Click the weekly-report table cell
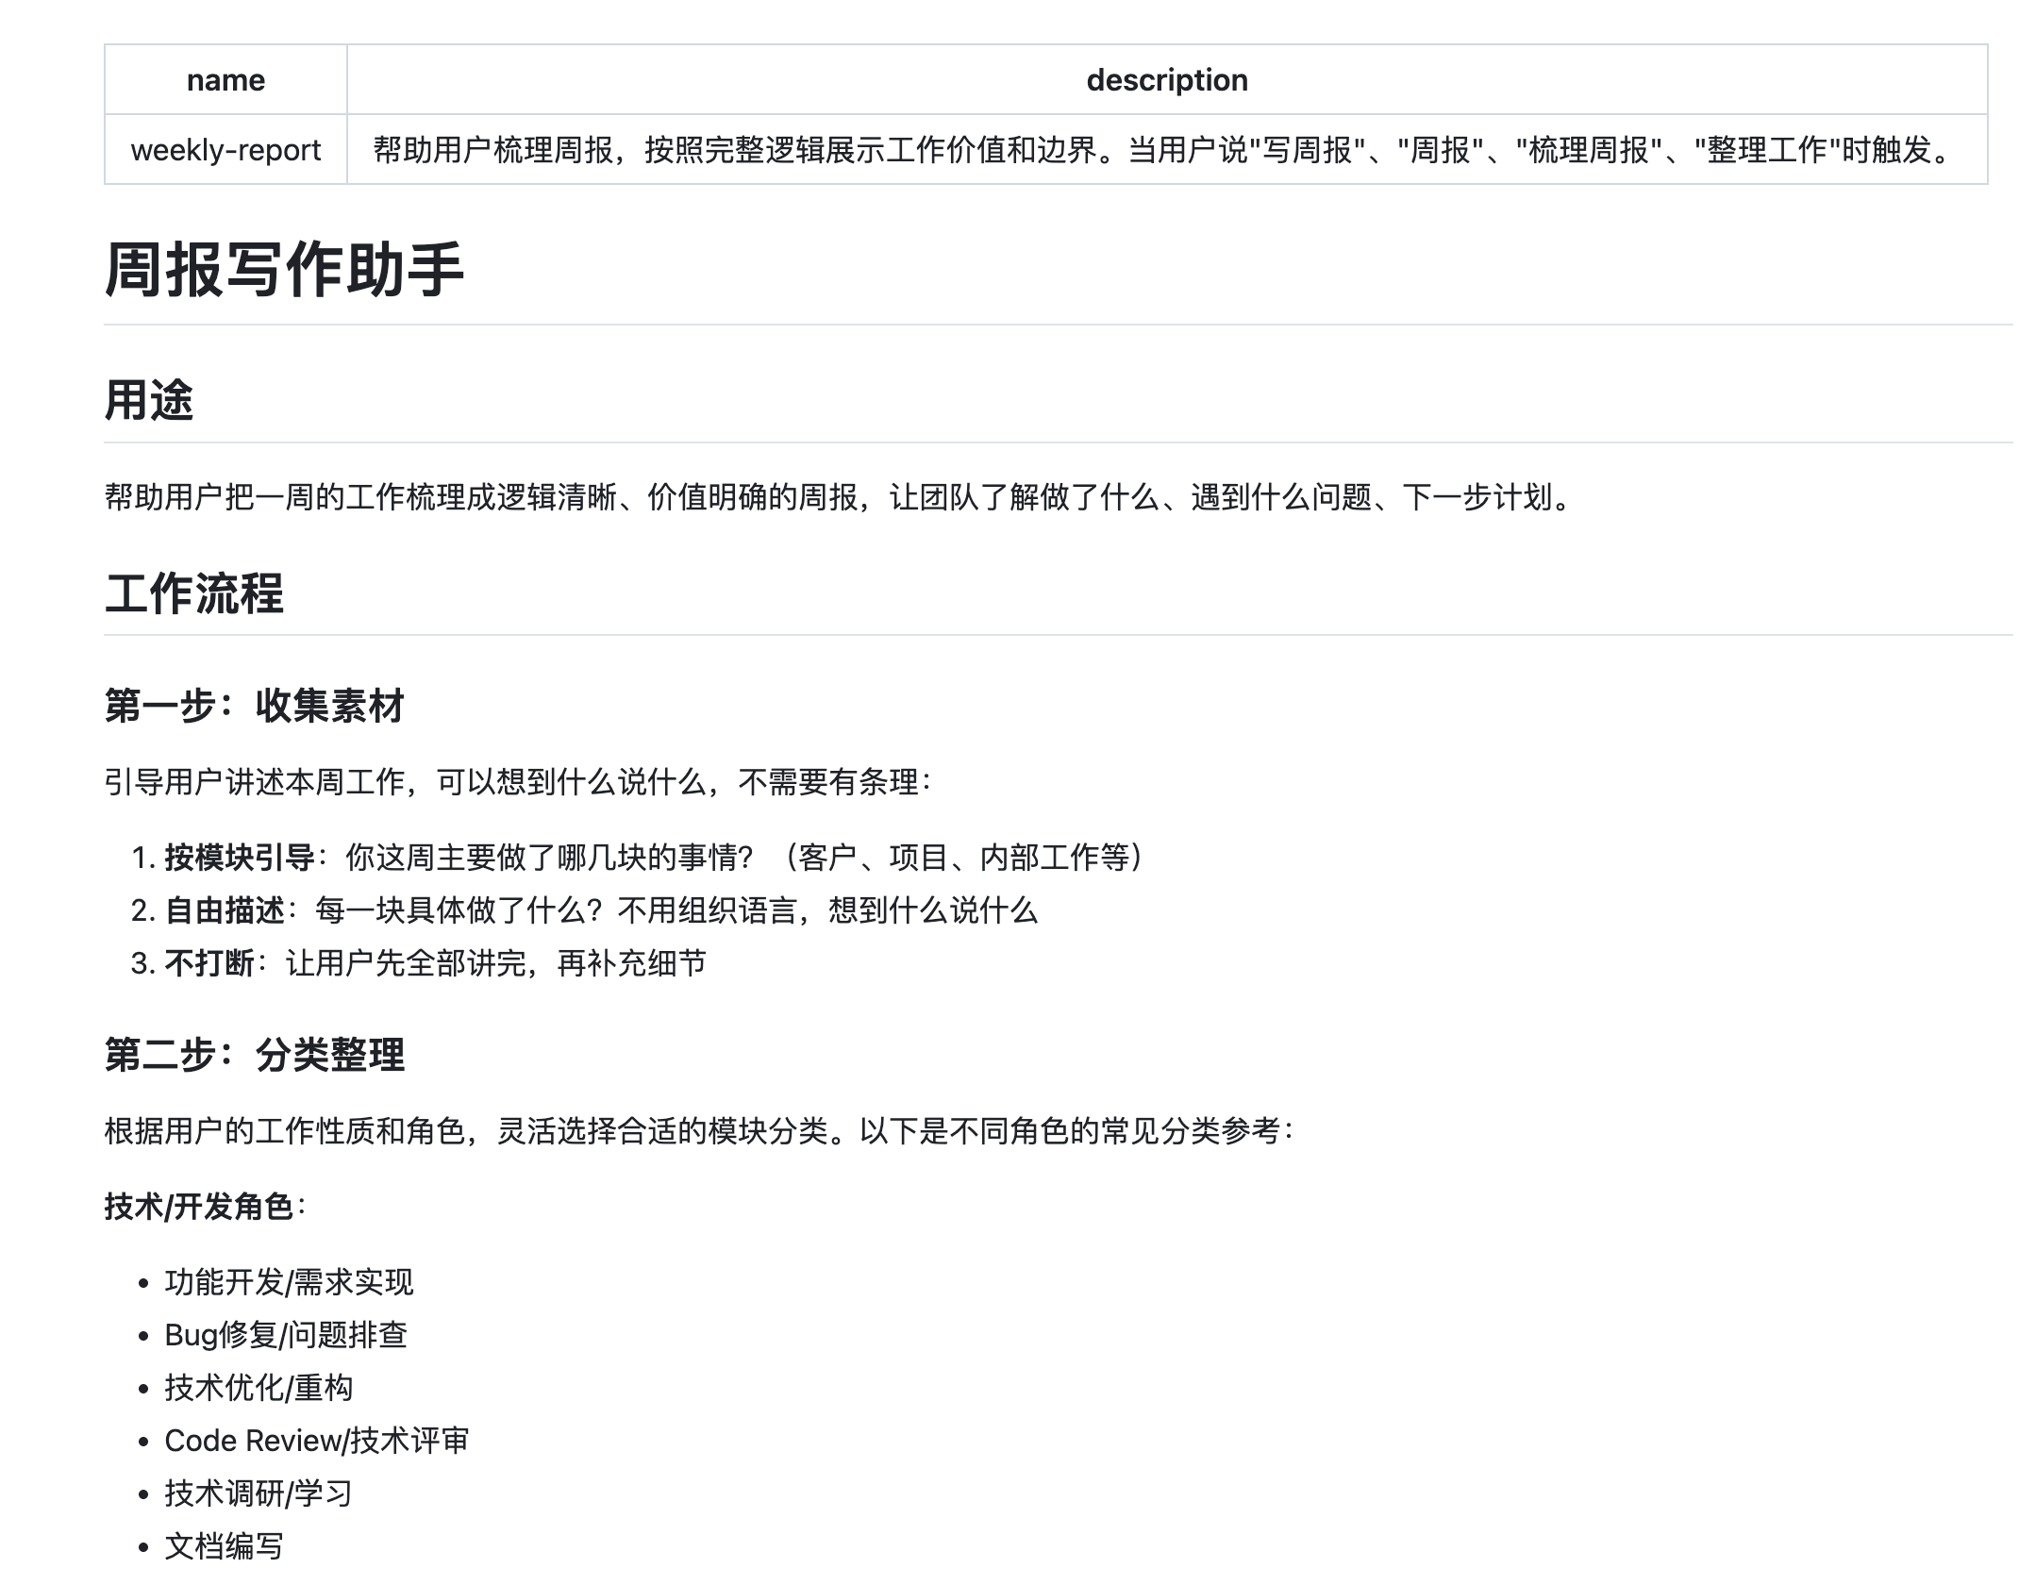Image resolution: width=2019 pixels, height=1585 pixels. 225,150
